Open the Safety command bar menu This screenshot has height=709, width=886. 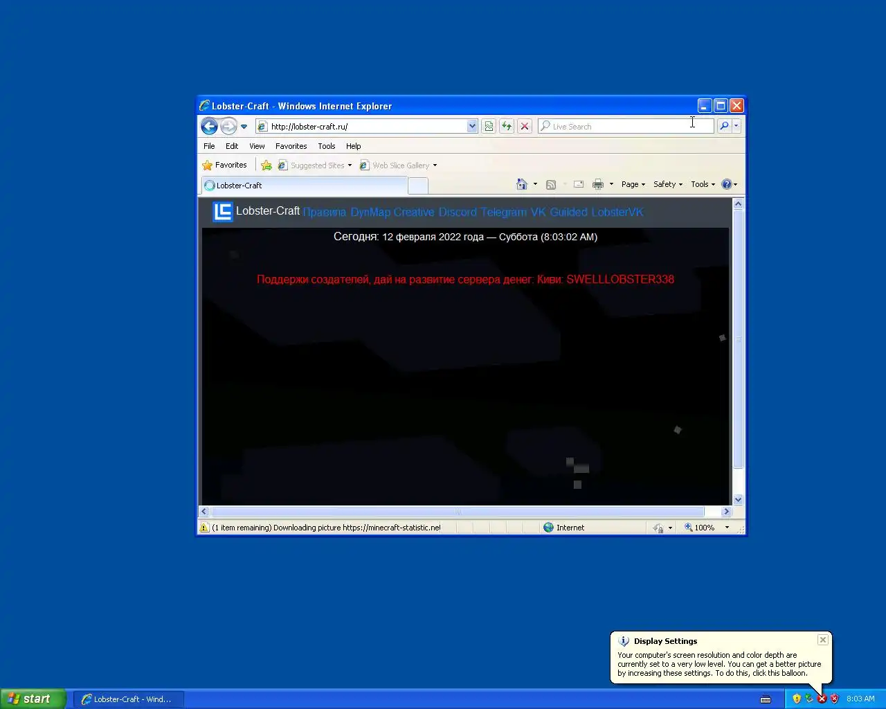[668, 184]
